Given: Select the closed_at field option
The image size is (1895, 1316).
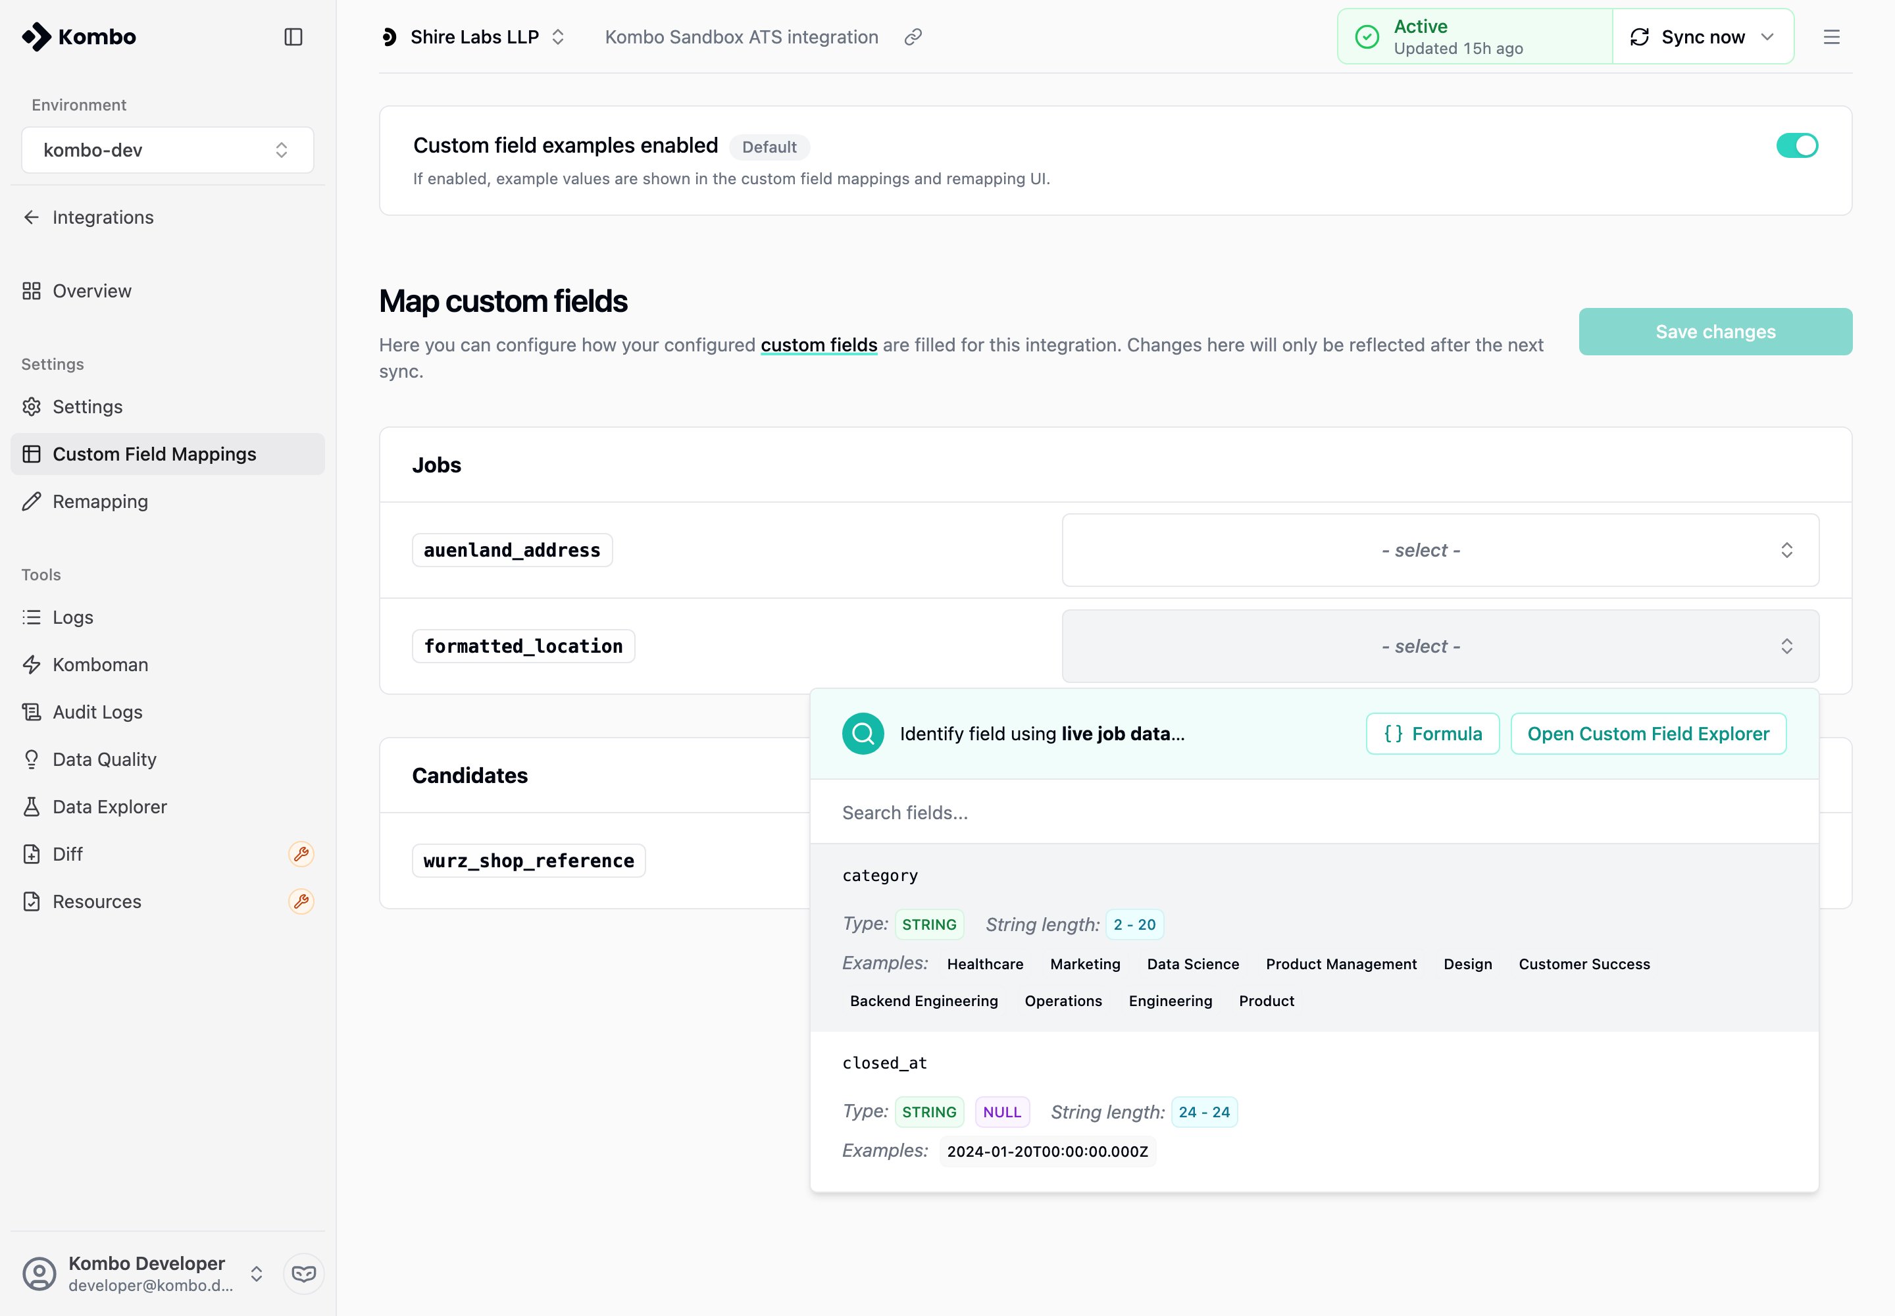Looking at the screenshot, I should point(1313,1111).
